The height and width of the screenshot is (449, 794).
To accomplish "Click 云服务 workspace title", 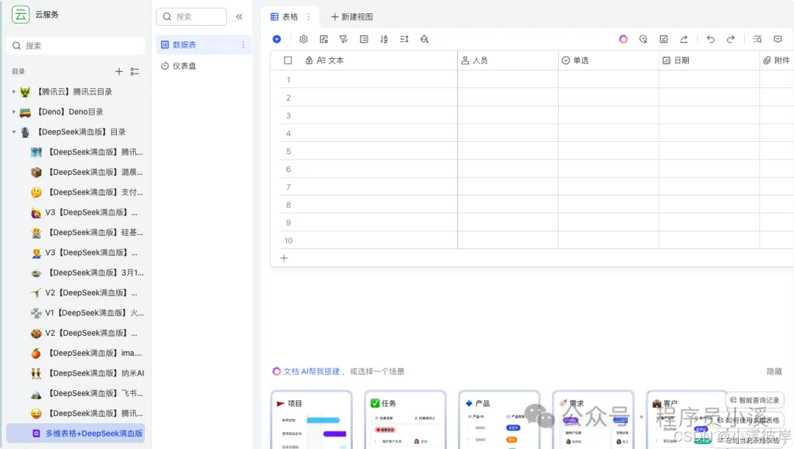I will [47, 14].
